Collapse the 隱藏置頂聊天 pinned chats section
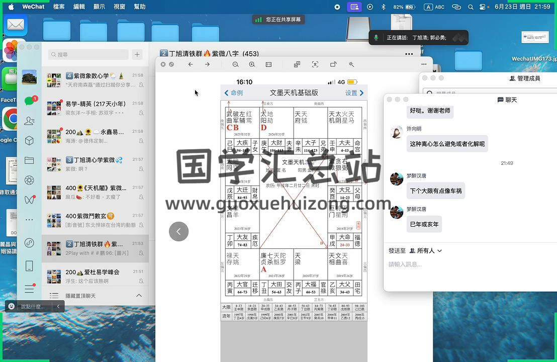Screen dimensions: 557x362 coord(139,296)
